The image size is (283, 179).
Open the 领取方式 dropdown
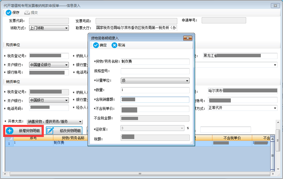(x=66, y=28)
